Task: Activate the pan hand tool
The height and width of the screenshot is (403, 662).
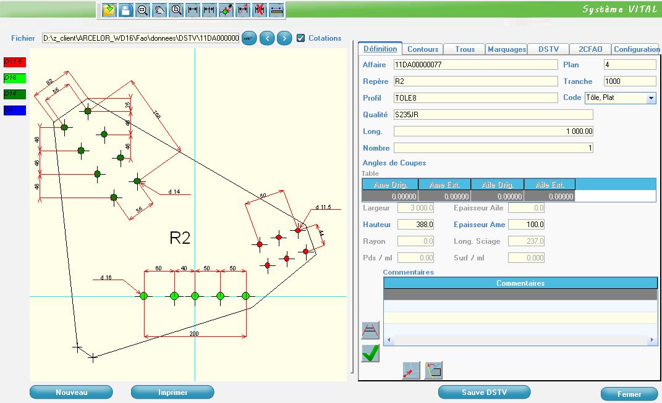Action: coord(159,10)
